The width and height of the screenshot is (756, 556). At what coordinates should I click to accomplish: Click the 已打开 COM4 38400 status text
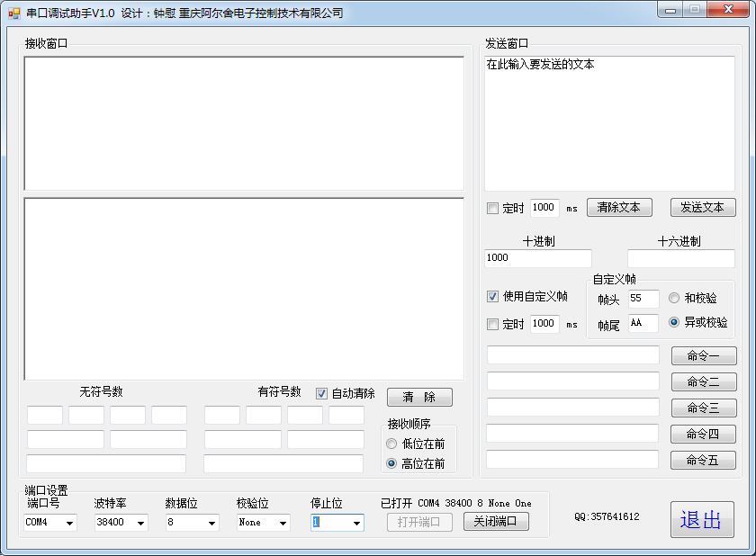pyautogui.click(x=455, y=504)
